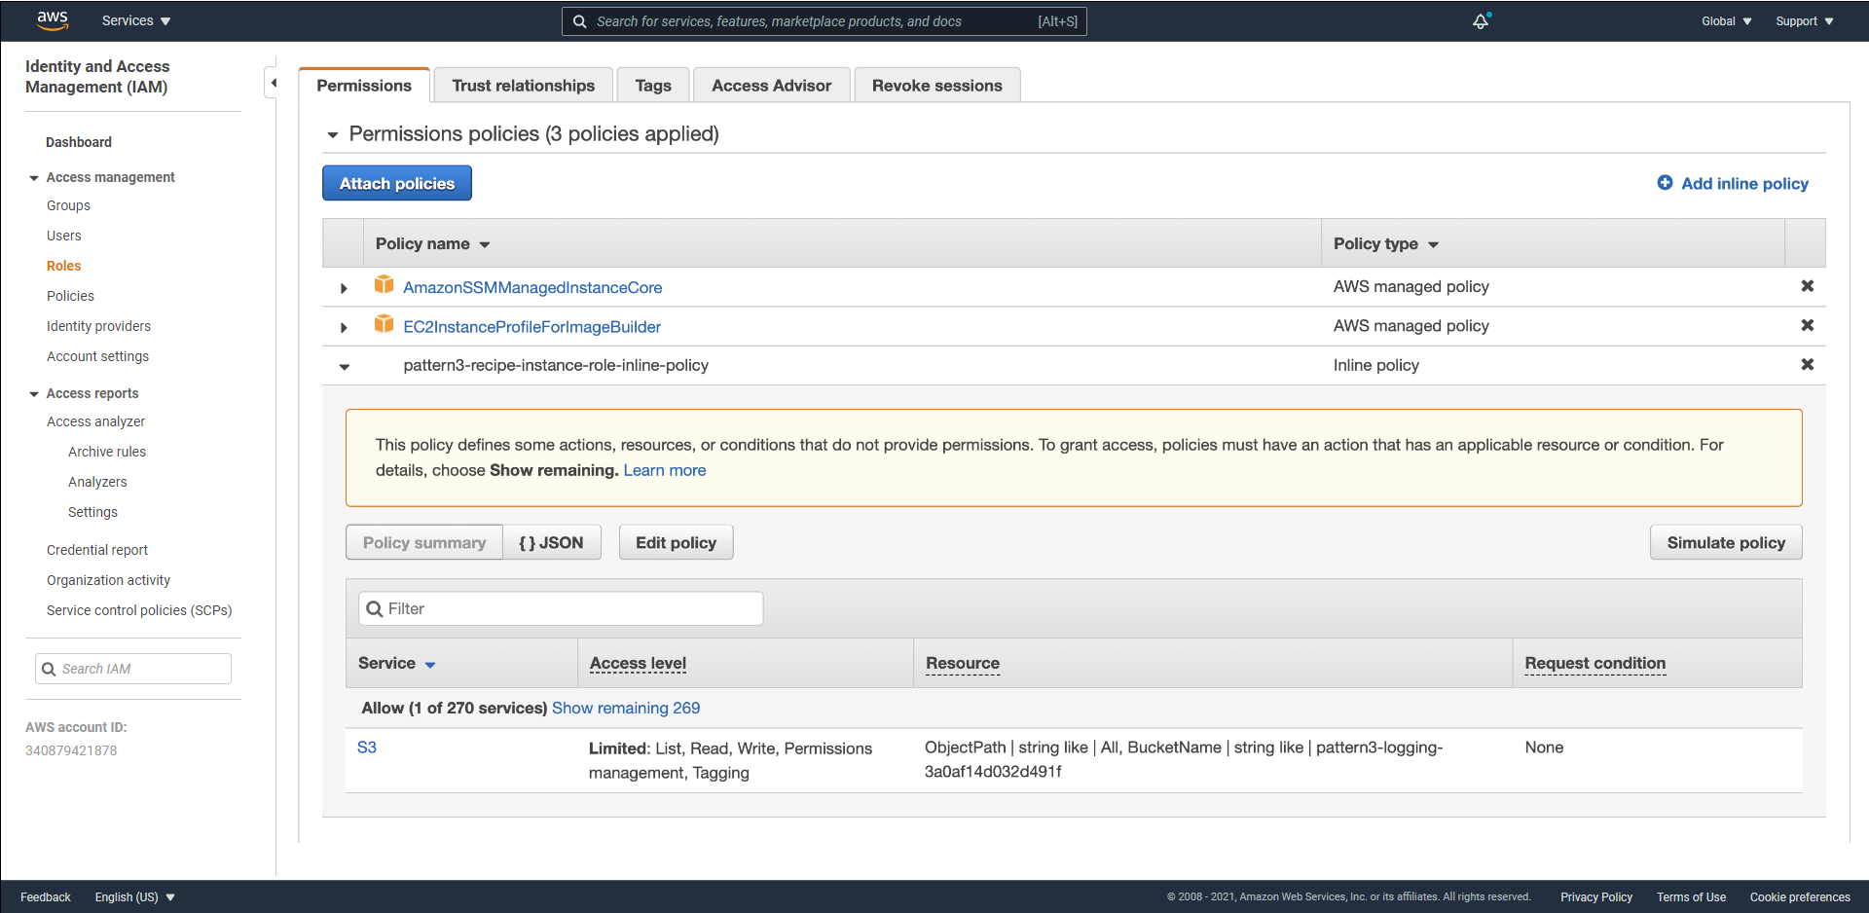This screenshot has width=1869, height=913.
Task: Open Identity providers in the sidebar
Action: (x=98, y=326)
